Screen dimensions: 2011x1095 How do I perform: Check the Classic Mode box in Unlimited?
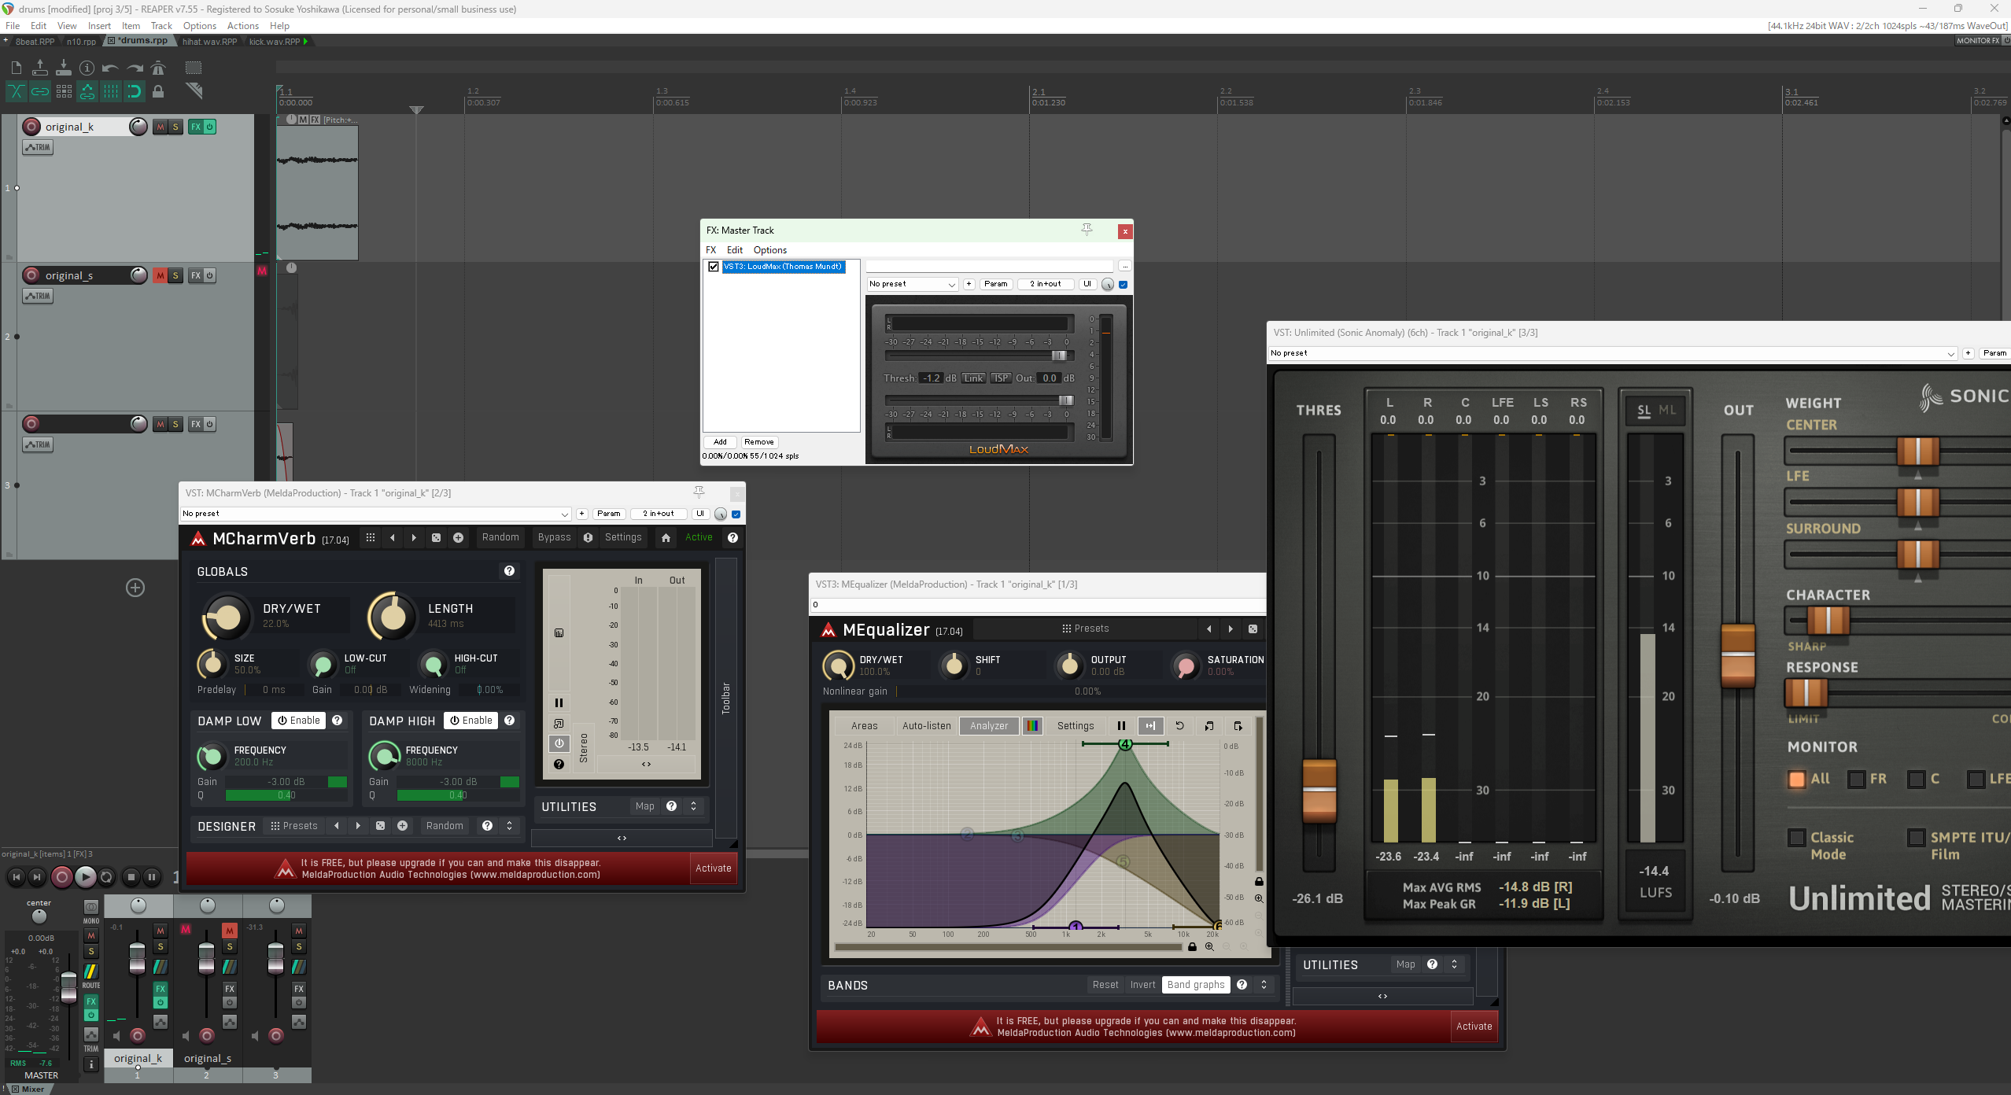(x=1796, y=838)
